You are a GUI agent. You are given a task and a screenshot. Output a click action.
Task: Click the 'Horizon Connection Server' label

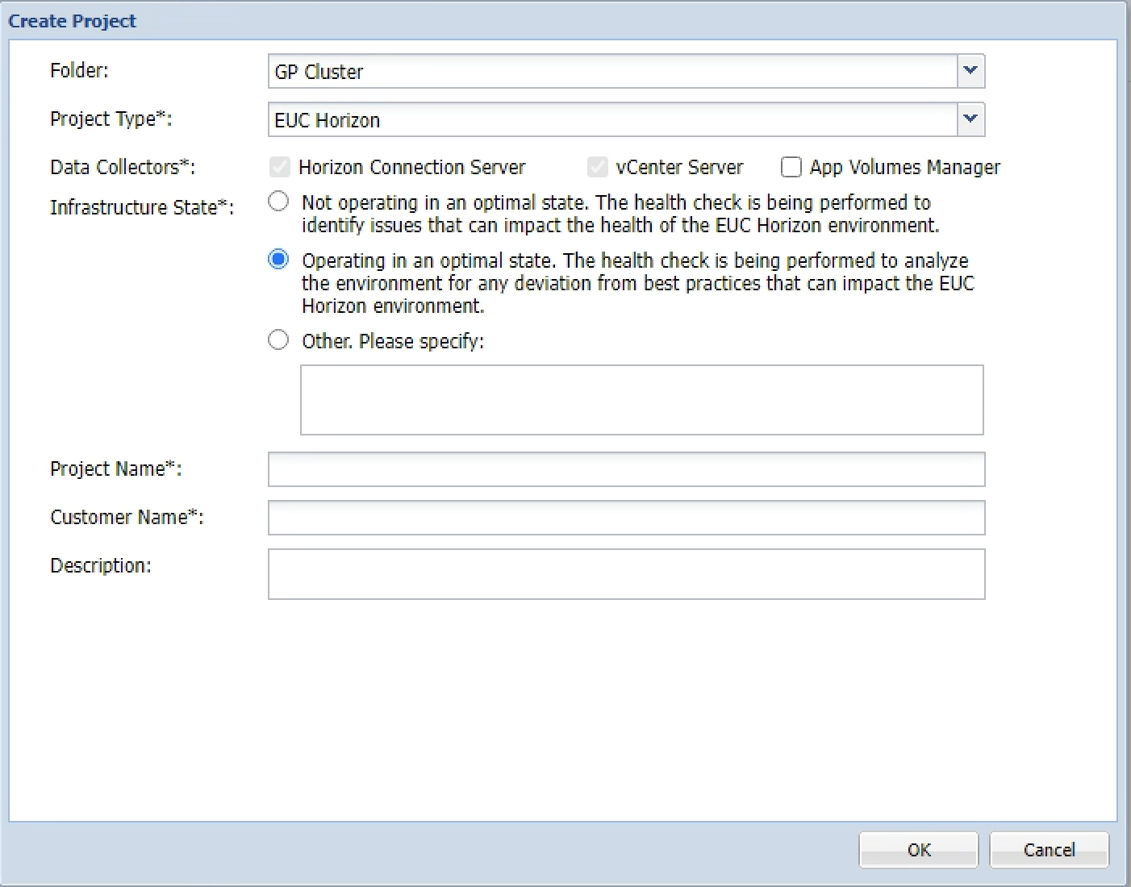412,167
